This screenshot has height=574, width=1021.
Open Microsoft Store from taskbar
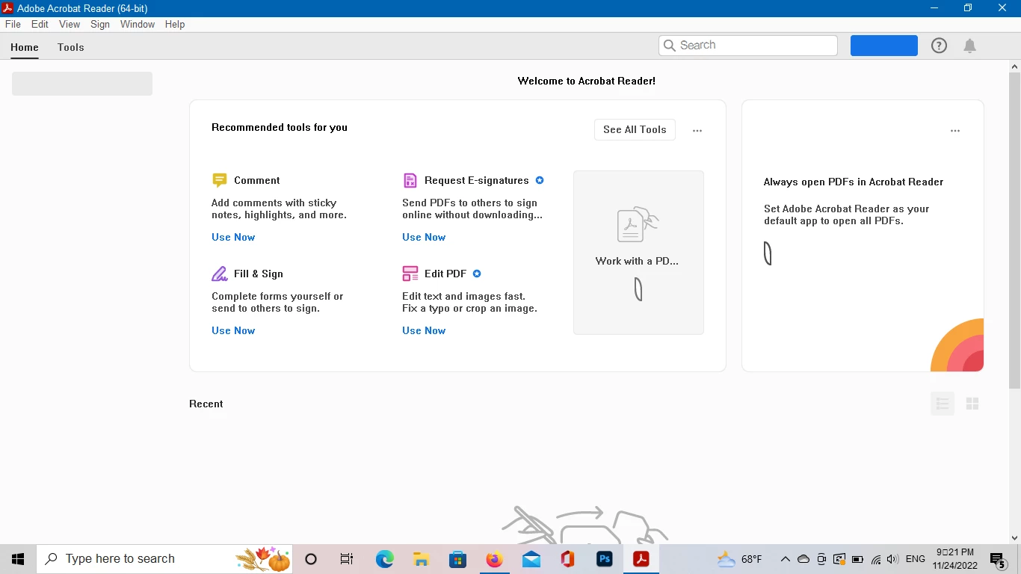(x=457, y=559)
